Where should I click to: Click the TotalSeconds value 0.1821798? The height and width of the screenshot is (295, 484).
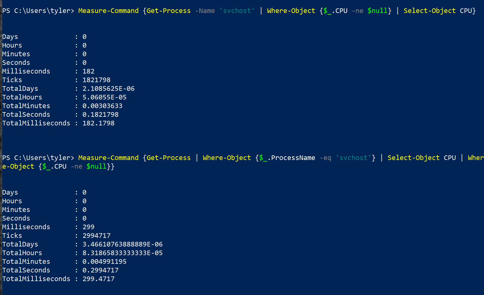[x=100, y=115]
